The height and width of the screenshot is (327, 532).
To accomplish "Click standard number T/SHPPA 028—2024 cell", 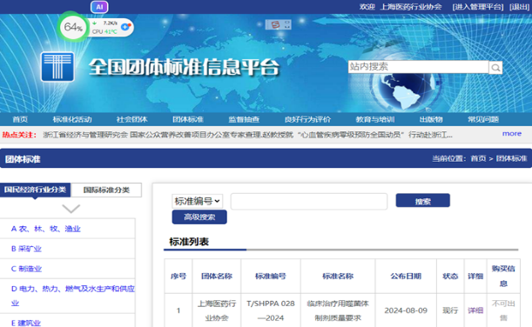I will coord(271,310).
